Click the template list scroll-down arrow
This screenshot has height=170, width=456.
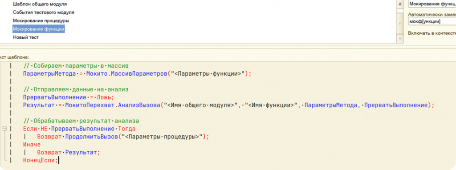pos(400,38)
